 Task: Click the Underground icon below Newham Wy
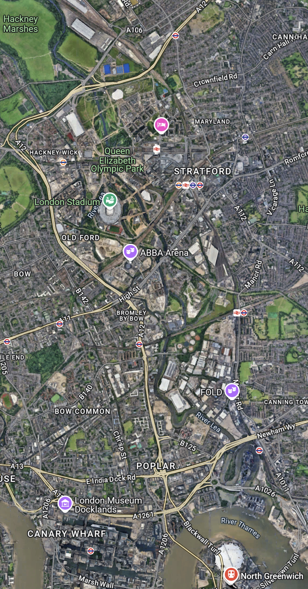pos(259,451)
